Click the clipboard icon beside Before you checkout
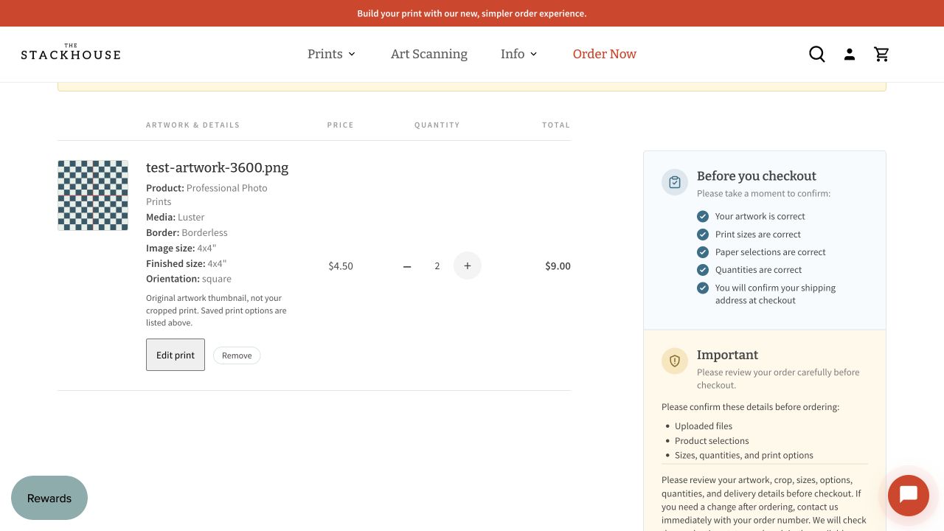This screenshot has width=944, height=531. coord(675,182)
